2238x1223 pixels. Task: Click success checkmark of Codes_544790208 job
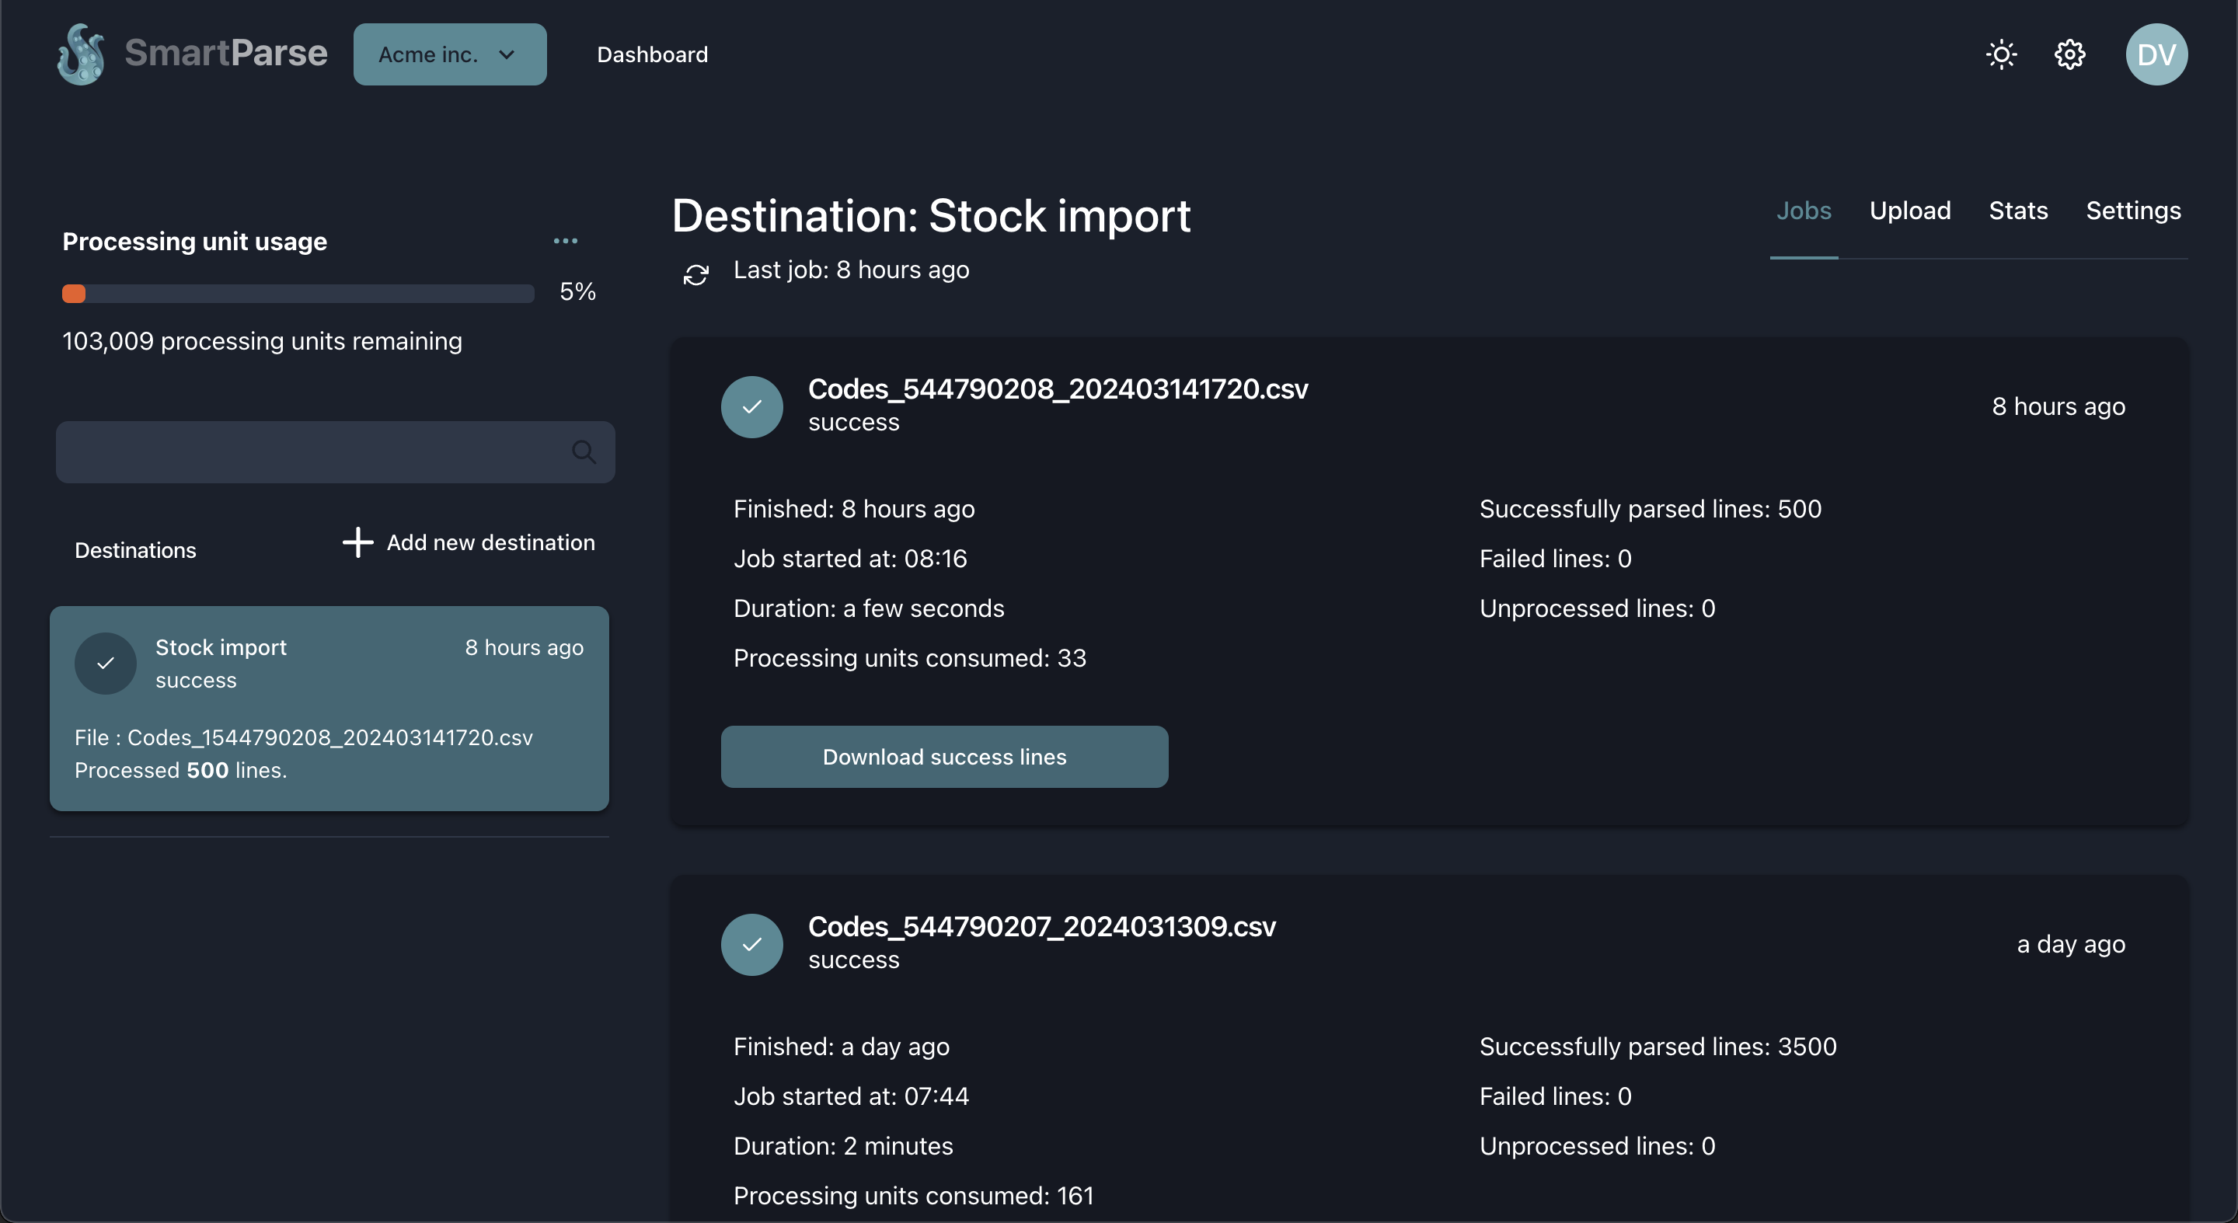[x=751, y=406]
